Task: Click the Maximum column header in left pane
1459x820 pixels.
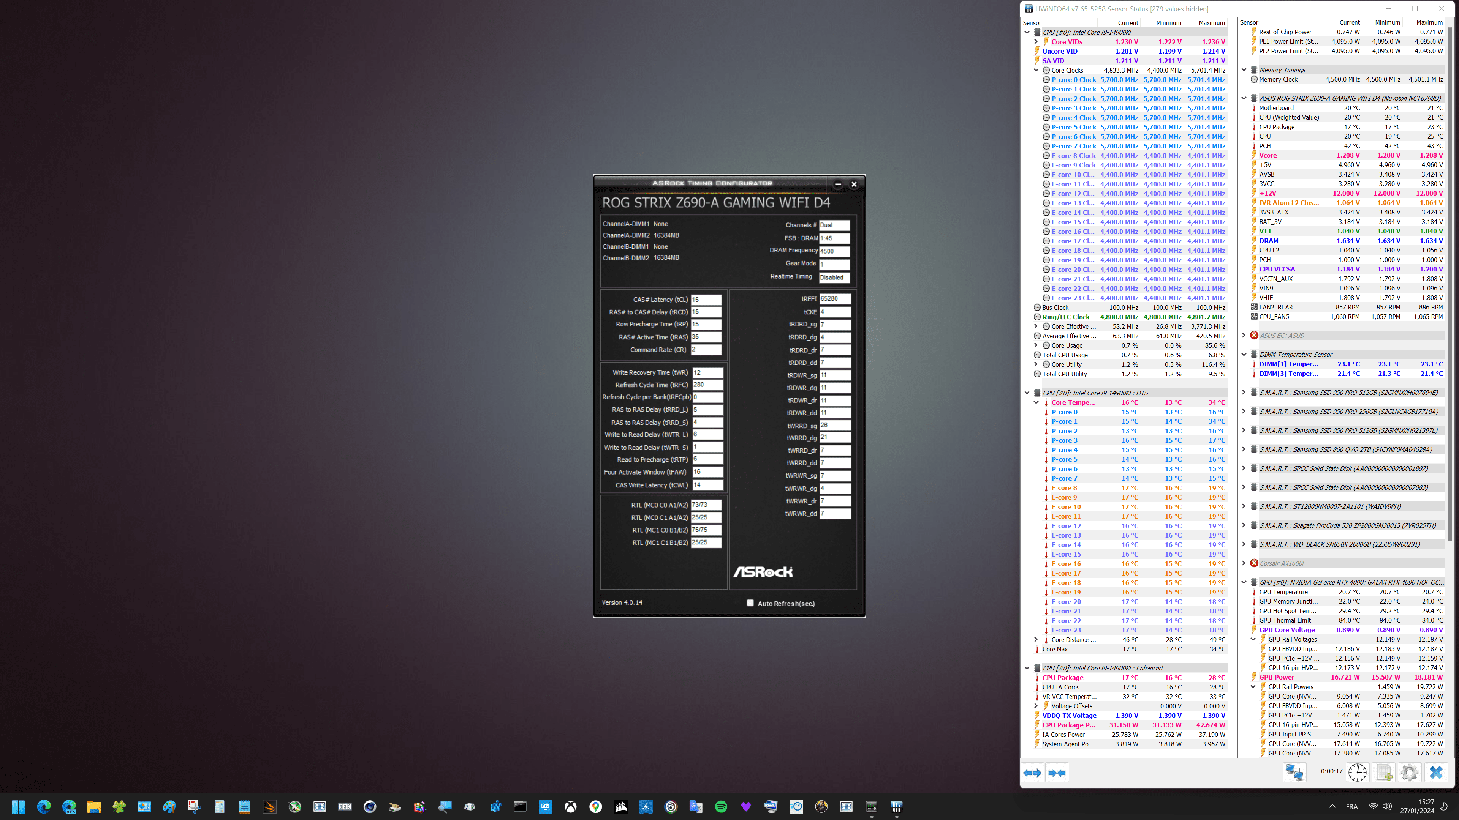Action: tap(1212, 23)
